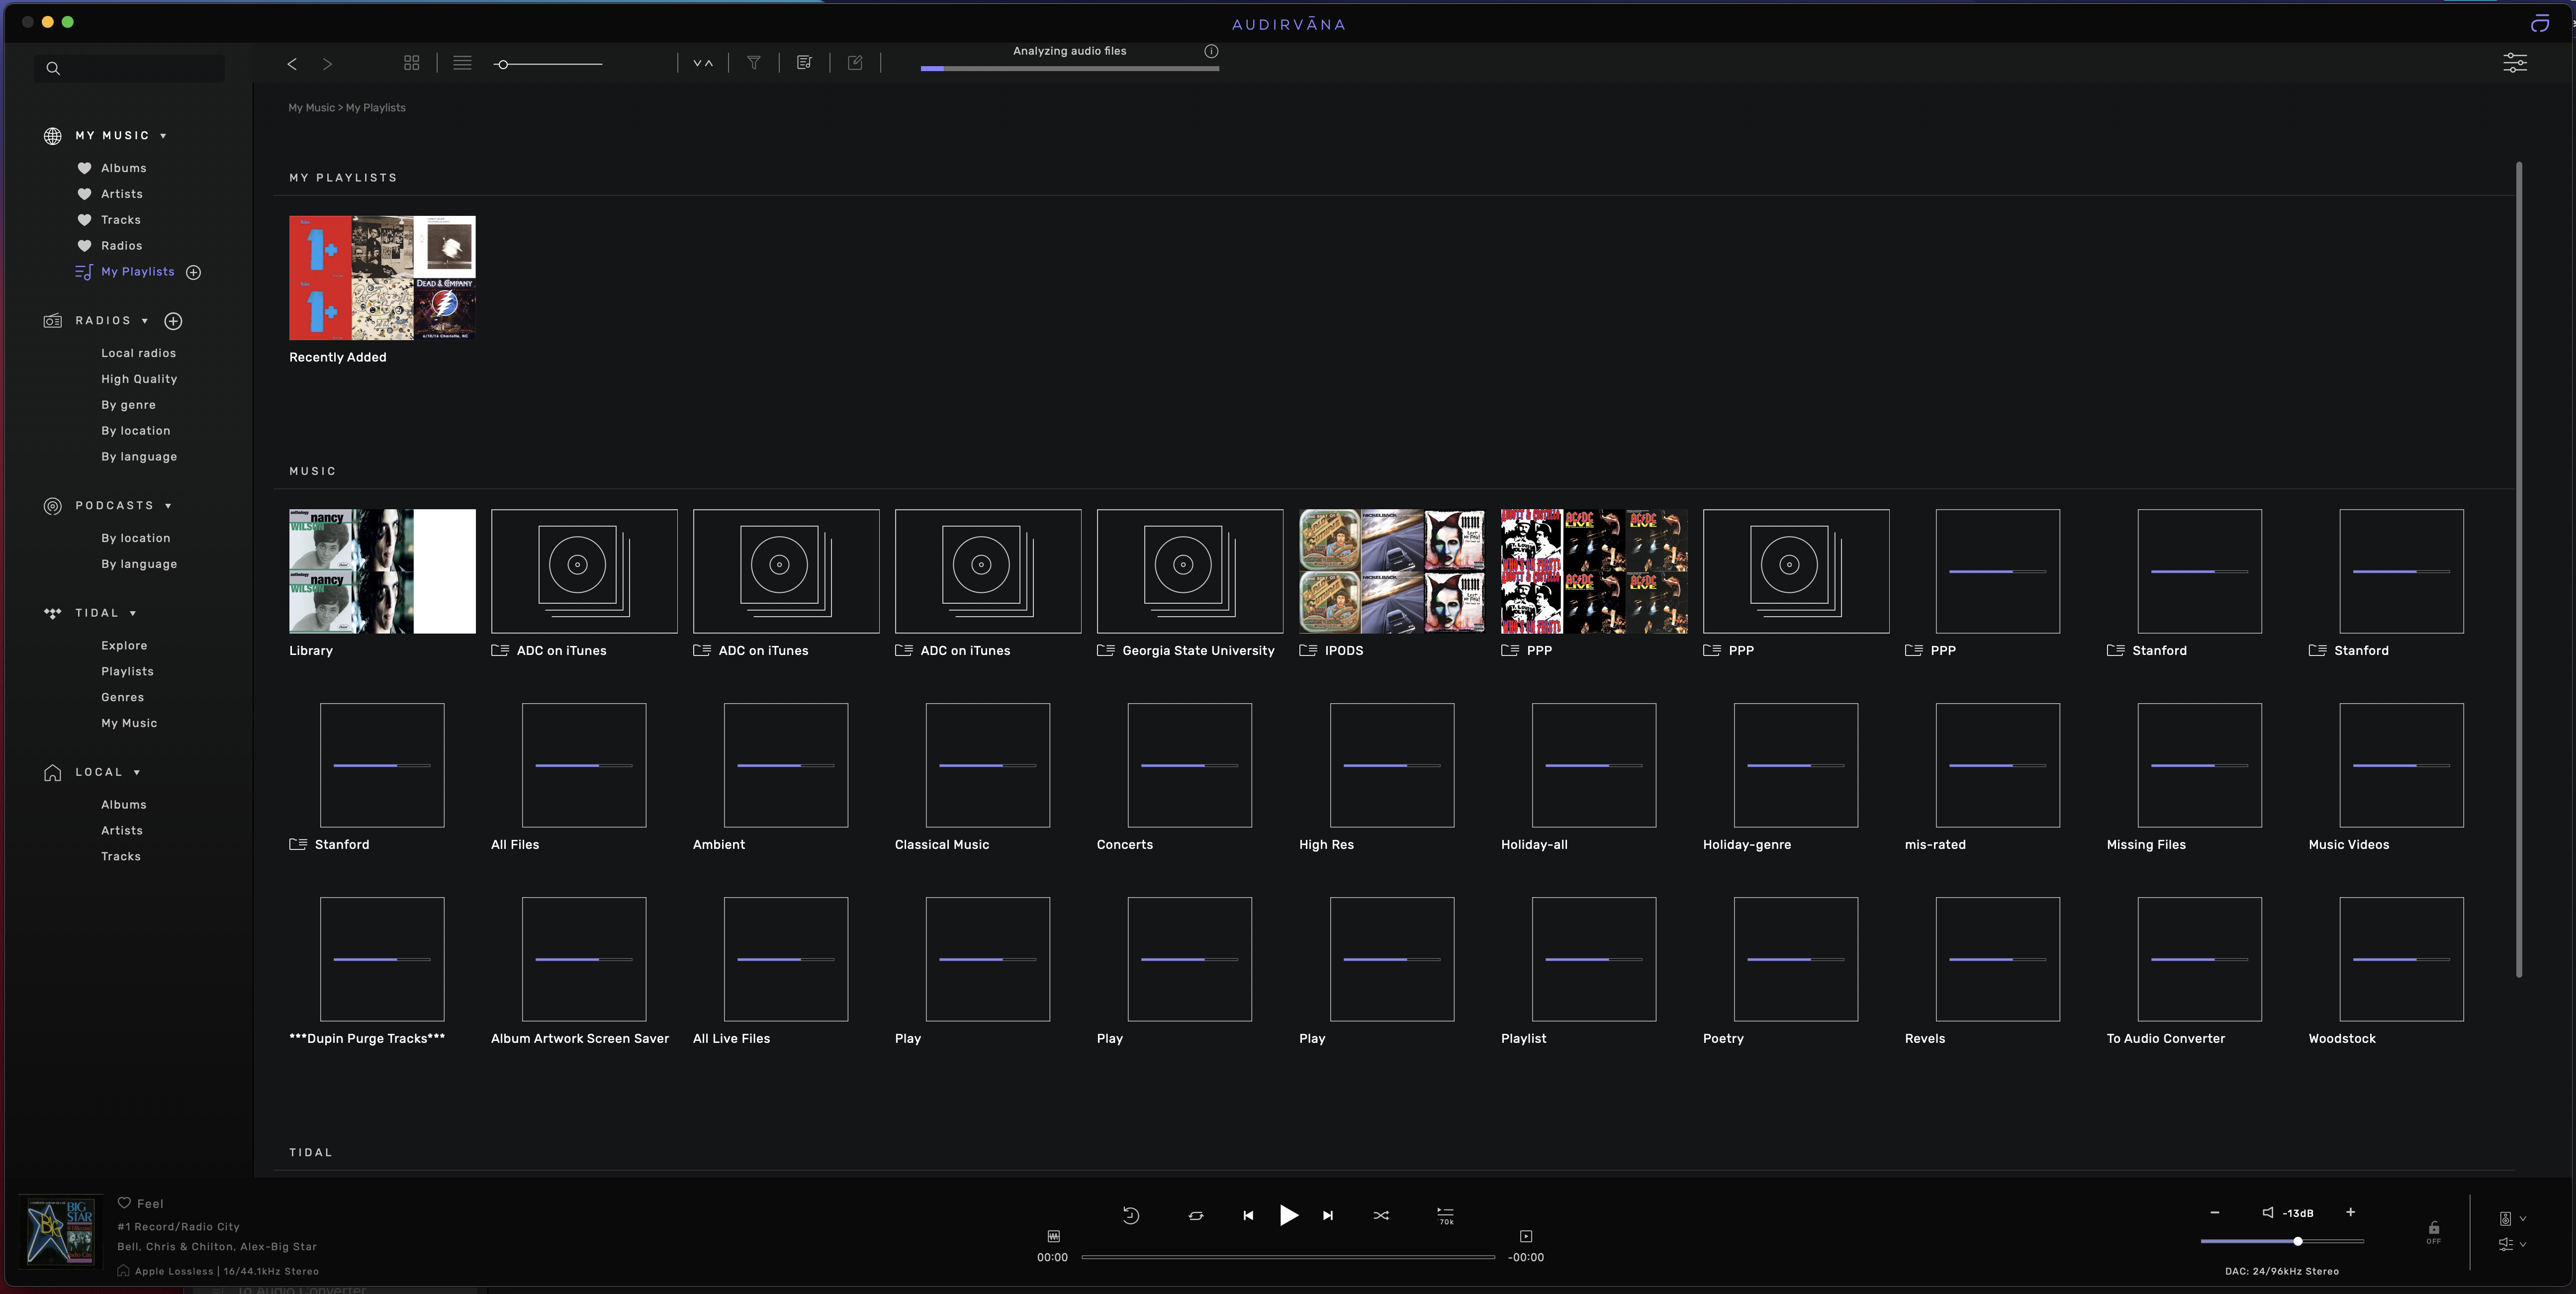Open the sort order control

(x=703, y=63)
